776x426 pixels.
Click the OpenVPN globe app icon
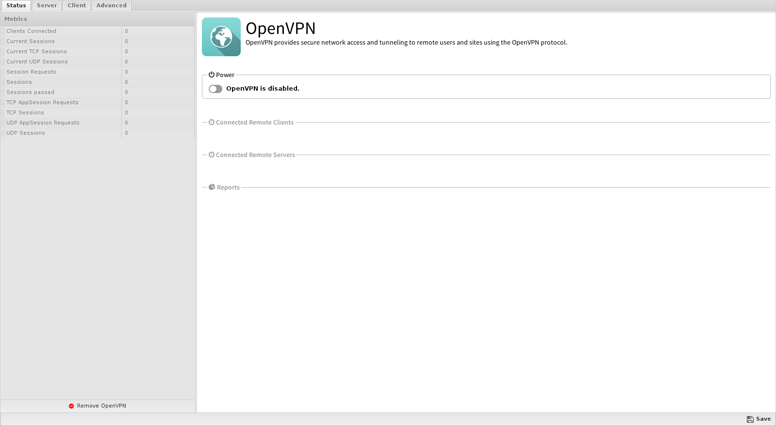[x=221, y=37]
